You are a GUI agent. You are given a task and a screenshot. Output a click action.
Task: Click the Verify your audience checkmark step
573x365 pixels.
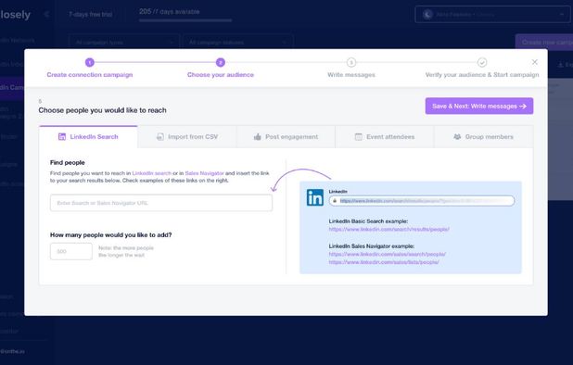click(482, 62)
